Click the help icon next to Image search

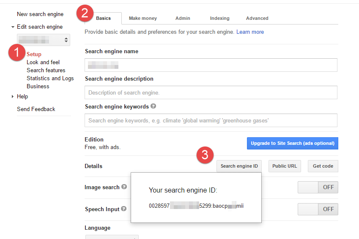(124, 187)
